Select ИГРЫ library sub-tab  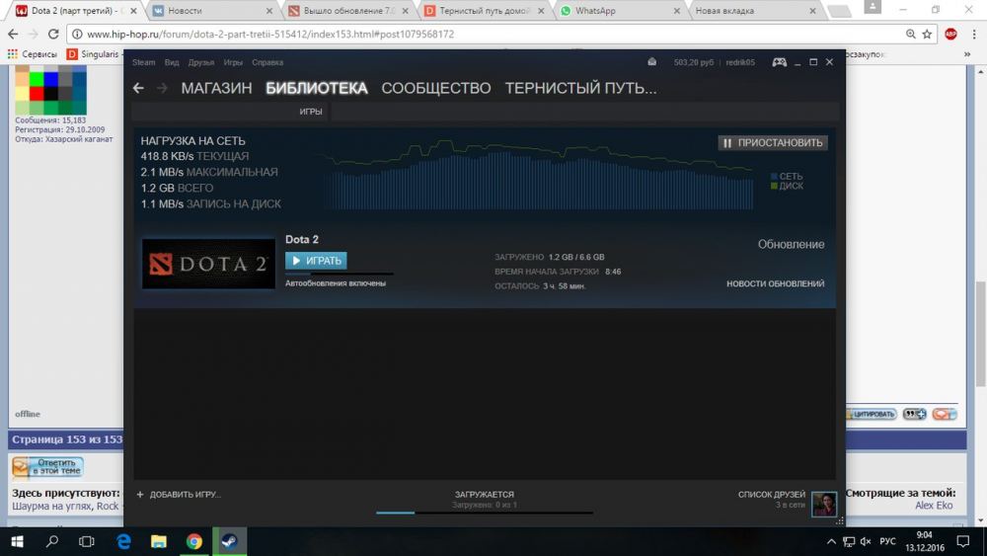pos(311,112)
